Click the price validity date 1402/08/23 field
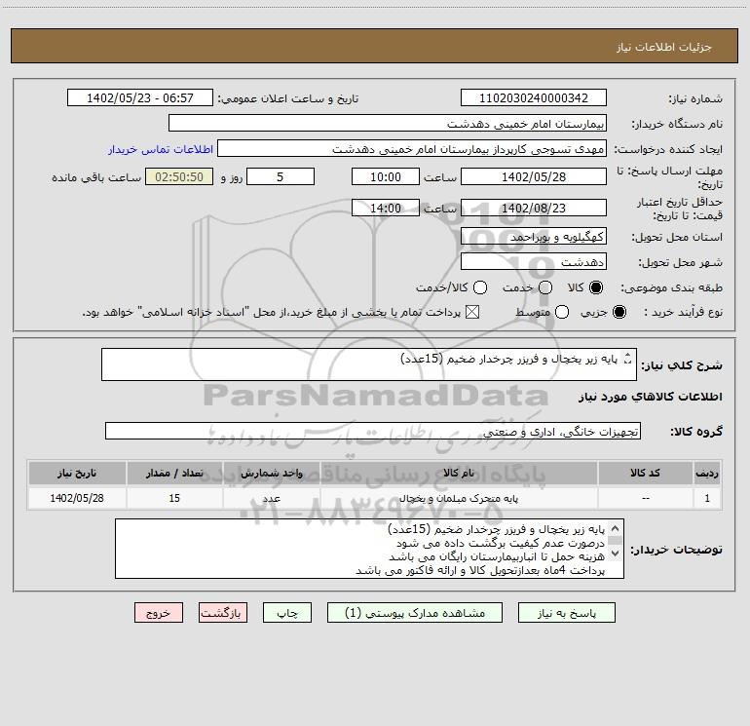Screen dimensions: 750x726 pyautogui.click(x=534, y=208)
